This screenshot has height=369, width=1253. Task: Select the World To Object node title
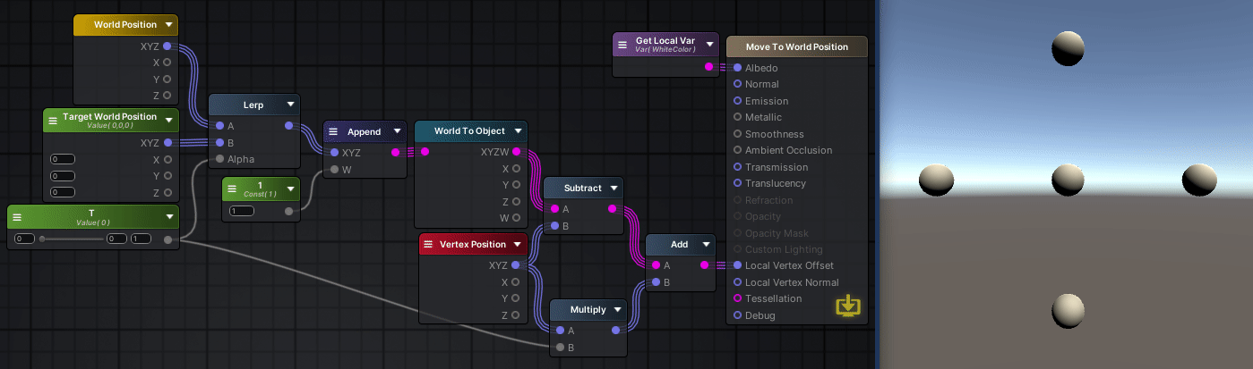[x=469, y=131]
